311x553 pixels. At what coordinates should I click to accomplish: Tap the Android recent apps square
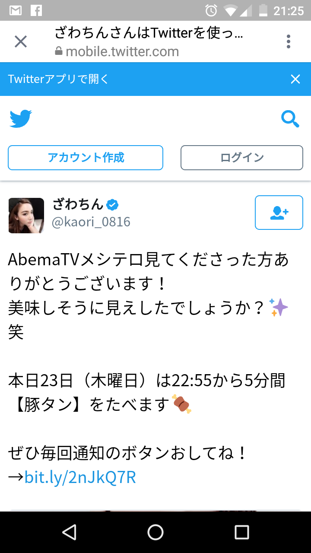point(242,532)
